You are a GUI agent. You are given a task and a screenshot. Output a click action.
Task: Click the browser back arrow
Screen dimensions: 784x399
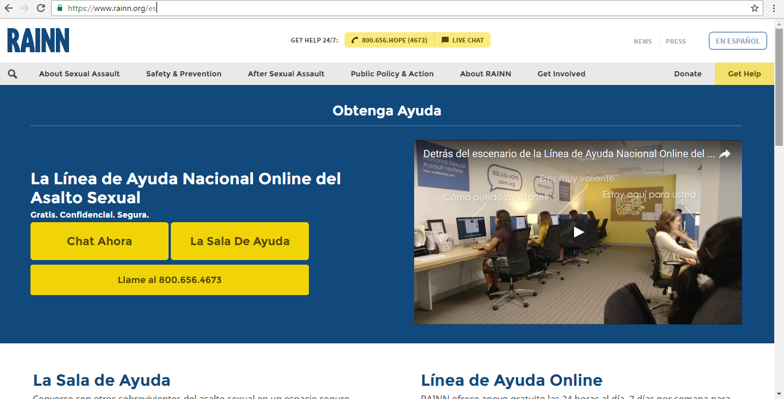[x=9, y=8]
